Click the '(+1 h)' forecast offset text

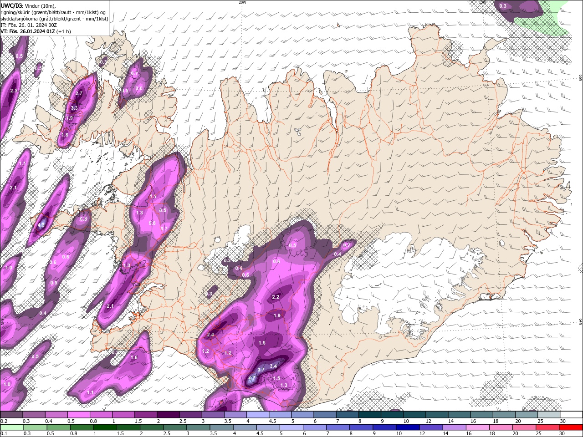(x=64, y=31)
